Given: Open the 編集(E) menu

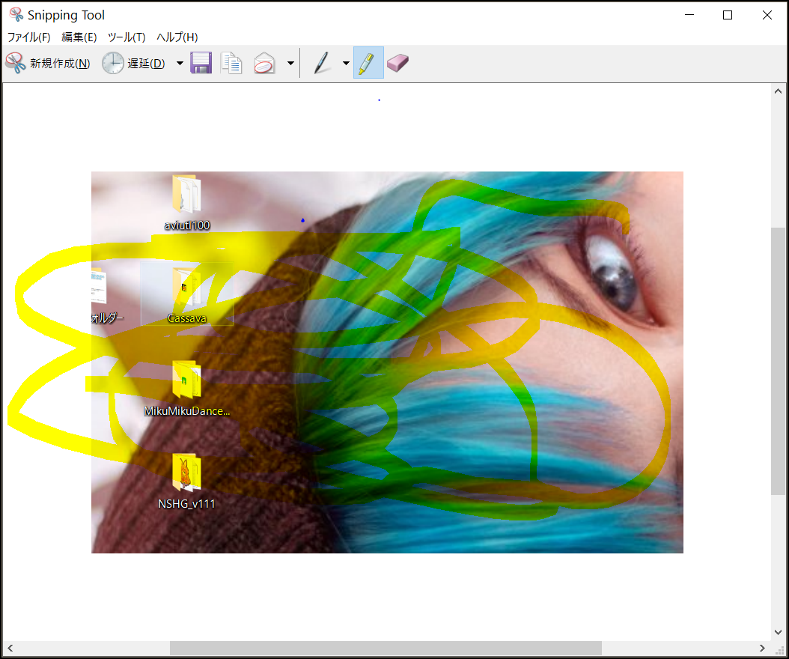Looking at the screenshot, I should 79,37.
